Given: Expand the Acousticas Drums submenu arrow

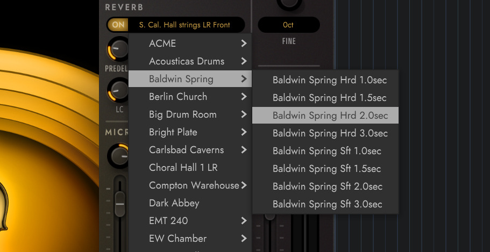Looking at the screenshot, I should tap(244, 61).
